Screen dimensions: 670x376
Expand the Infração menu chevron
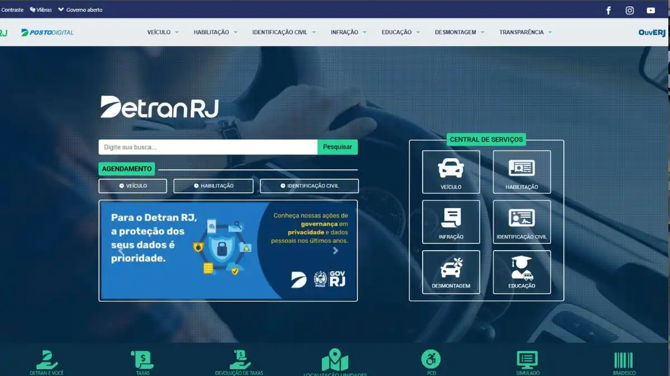click(365, 32)
